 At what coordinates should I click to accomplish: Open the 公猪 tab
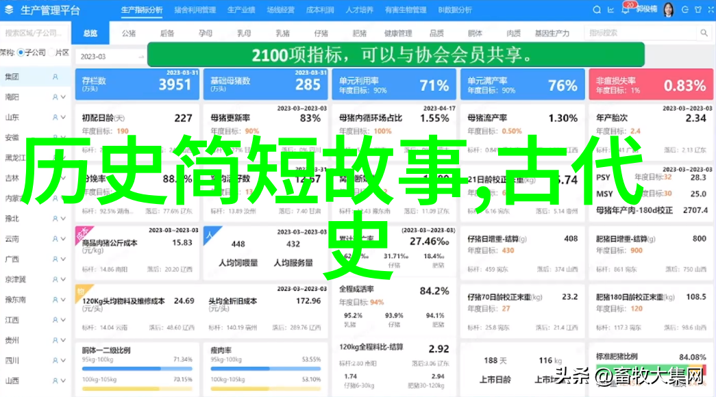(128, 33)
